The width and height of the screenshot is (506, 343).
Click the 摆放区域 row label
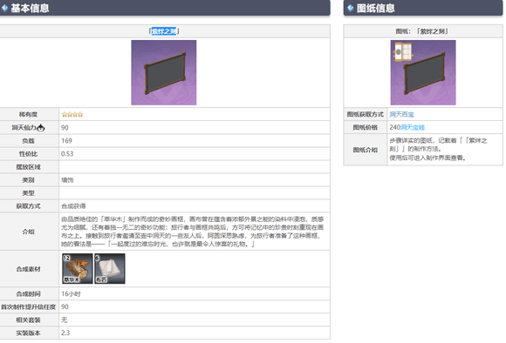click(x=29, y=167)
